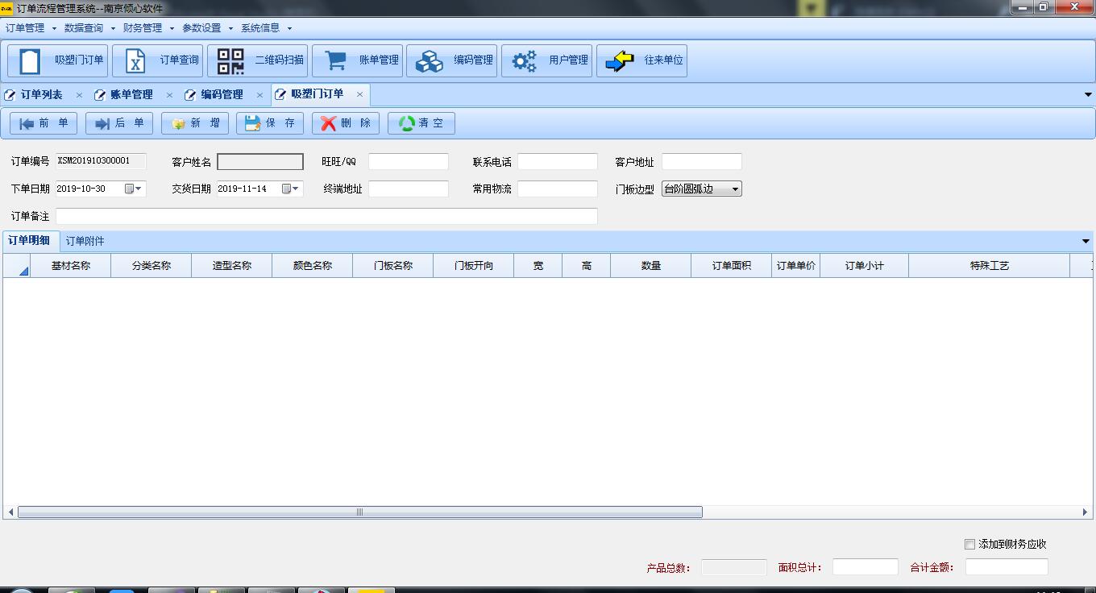The width and height of the screenshot is (1096, 593).
Task: Open the 财务管理 menu
Action: point(147,28)
